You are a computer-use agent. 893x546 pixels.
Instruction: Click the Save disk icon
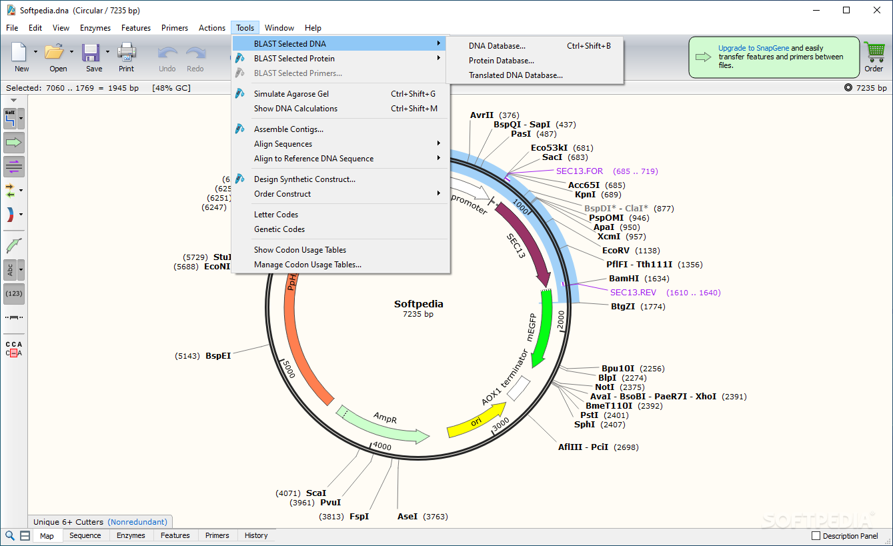click(91, 52)
